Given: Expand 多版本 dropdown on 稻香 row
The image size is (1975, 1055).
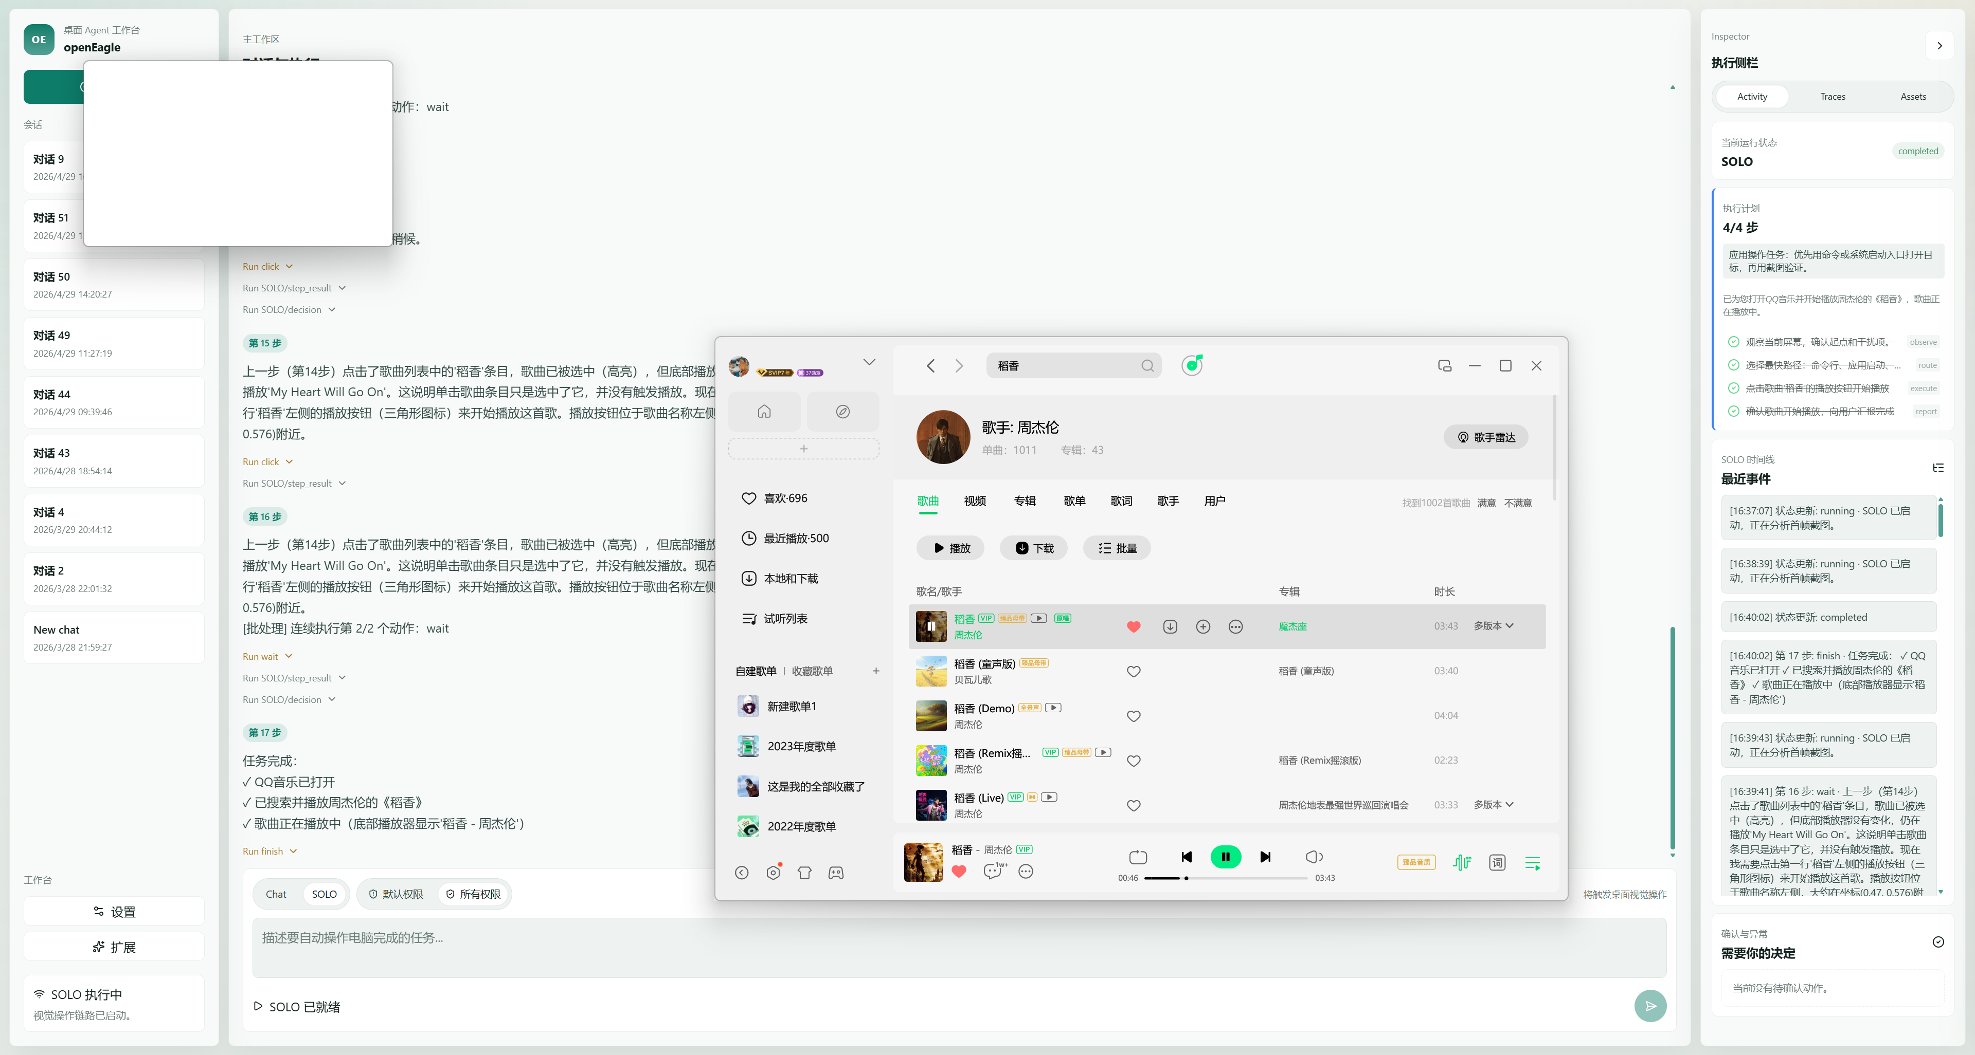Looking at the screenshot, I should [1494, 626].
